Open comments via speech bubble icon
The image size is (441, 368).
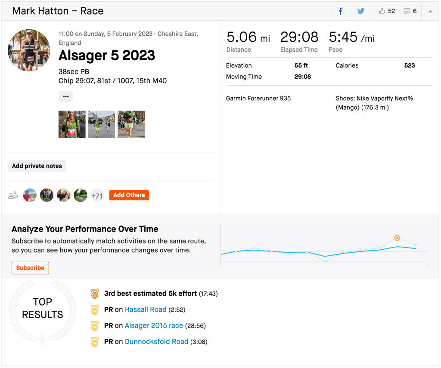point(407,11)
